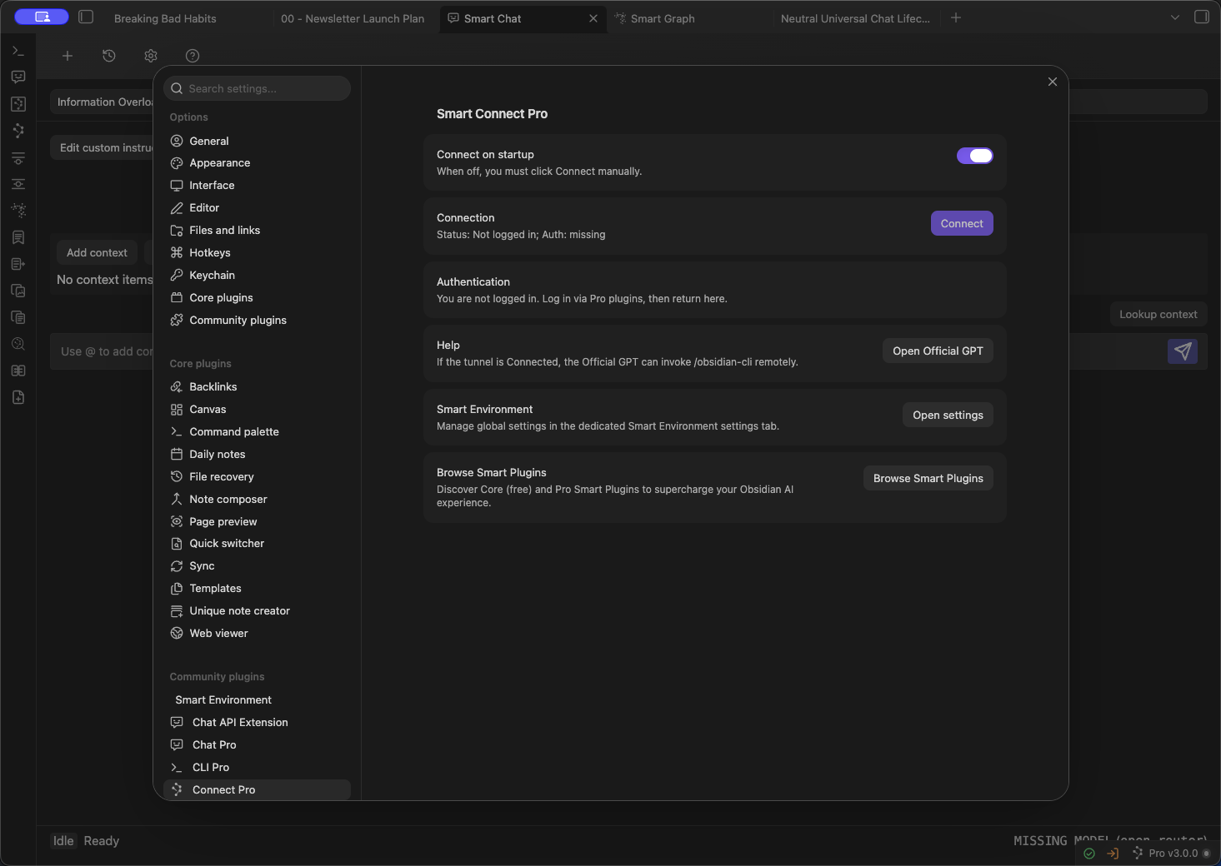Image resolution: width=1221 pixels, height=866 pixels.
Task: Open command palette icon in left ribbon
Action: [18, 51]
